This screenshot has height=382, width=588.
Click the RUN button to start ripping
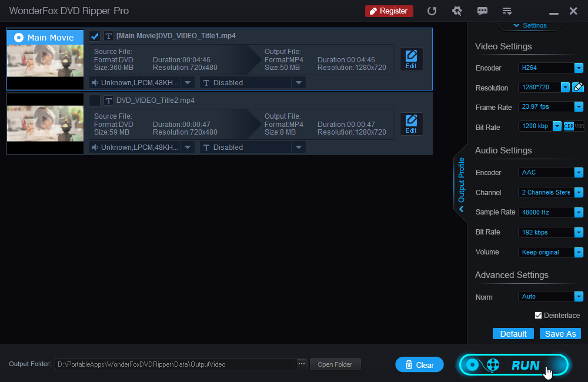514,365
